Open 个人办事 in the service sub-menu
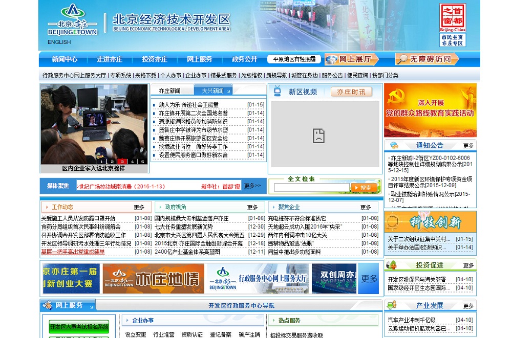The width and height of the screenshot is (512, 338). tap(171, 75)
